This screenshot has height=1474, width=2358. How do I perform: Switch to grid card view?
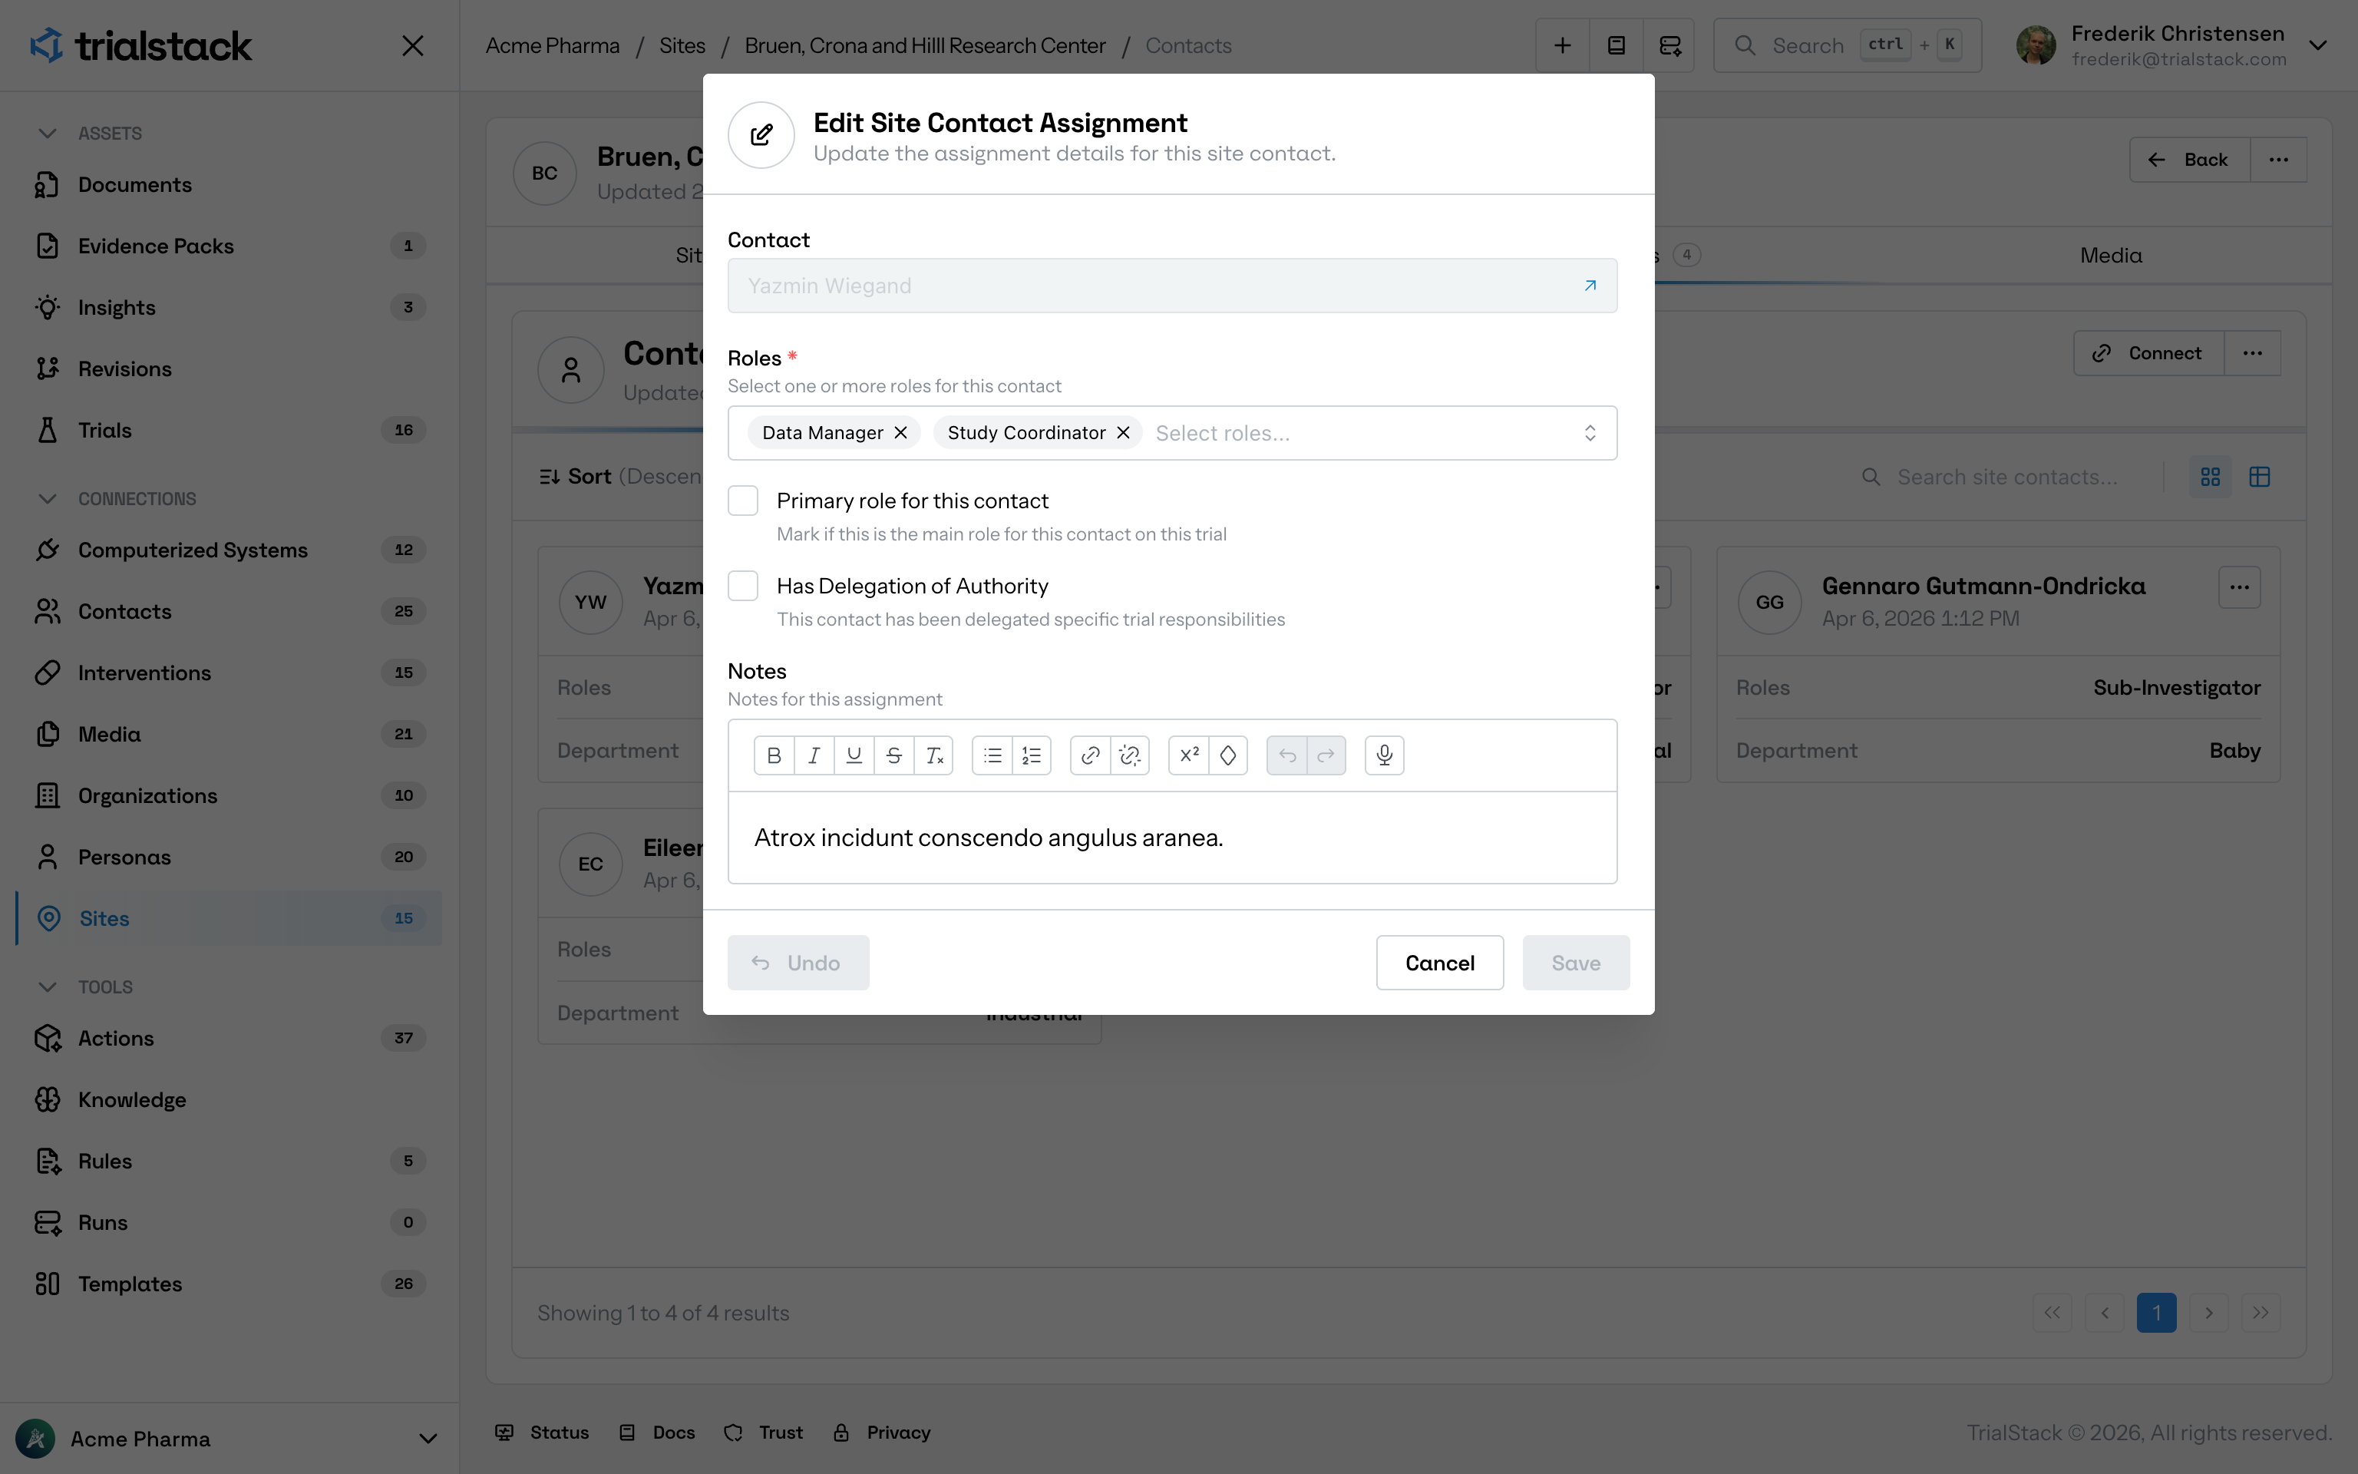click(2211, 477)
